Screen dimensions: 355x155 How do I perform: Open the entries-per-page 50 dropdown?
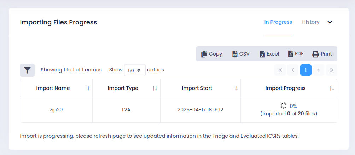[x=135, y=70]
